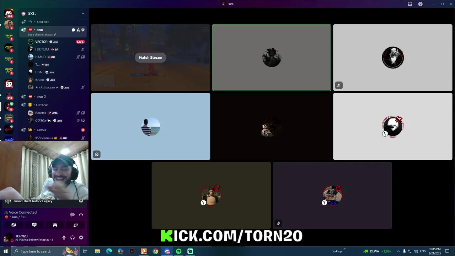The height and width of the screenshot is (256, 455).
Task: Open the server with 219 badge
Action: point(9,96)
